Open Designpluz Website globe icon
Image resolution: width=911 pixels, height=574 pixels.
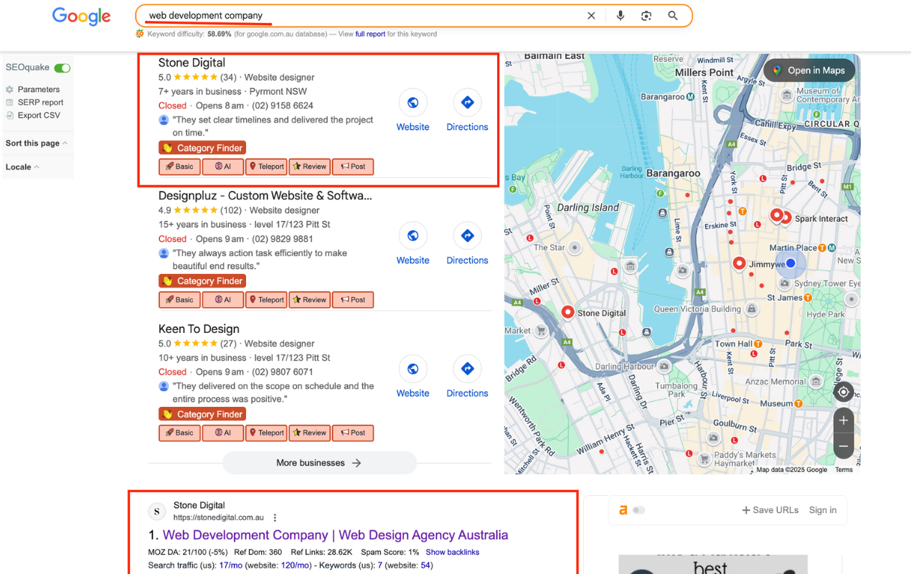point(413,236)
